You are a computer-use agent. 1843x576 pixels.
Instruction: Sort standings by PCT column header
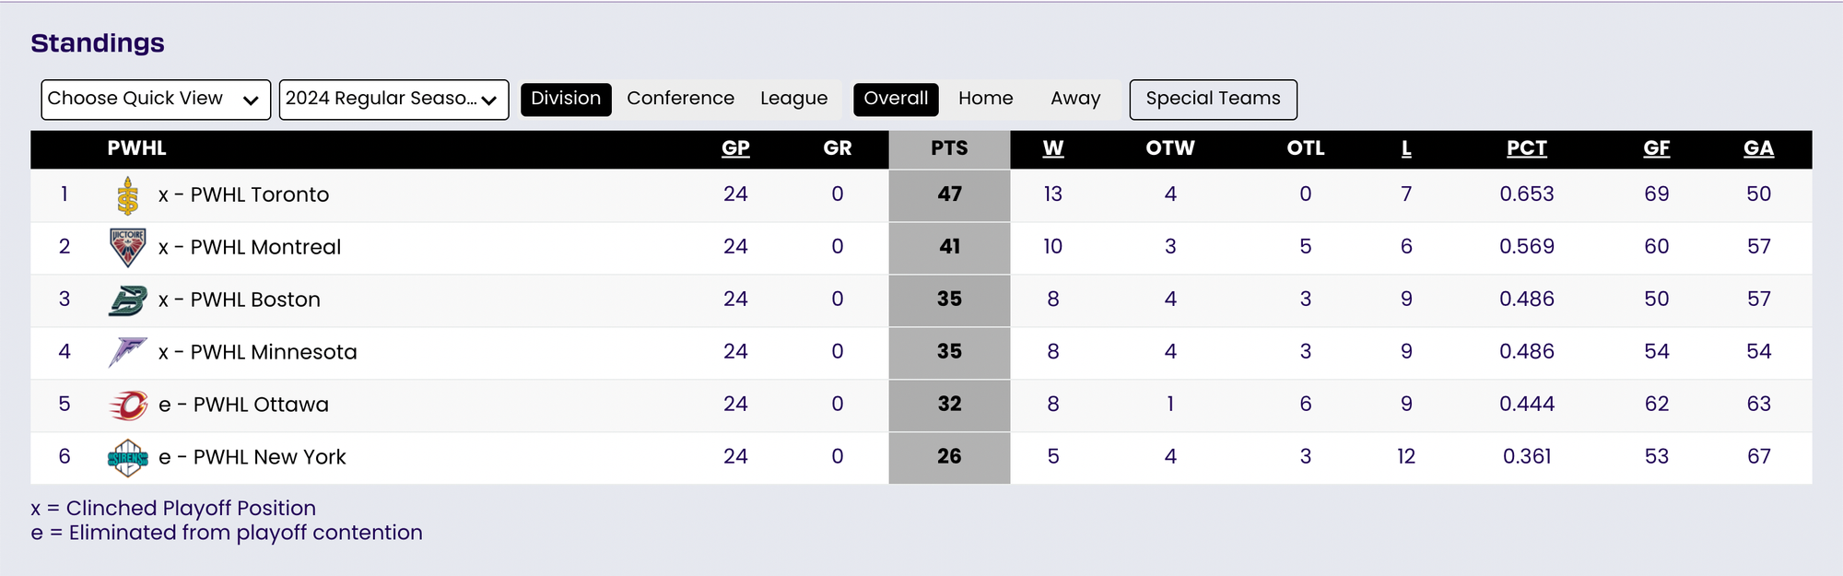(1526, 148)
